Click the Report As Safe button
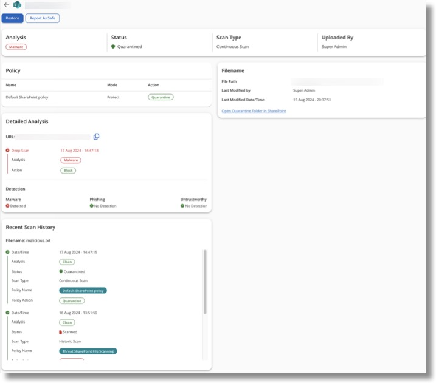Image resolution: width=436 pixels, height=383 pixels. coord(42,18)
